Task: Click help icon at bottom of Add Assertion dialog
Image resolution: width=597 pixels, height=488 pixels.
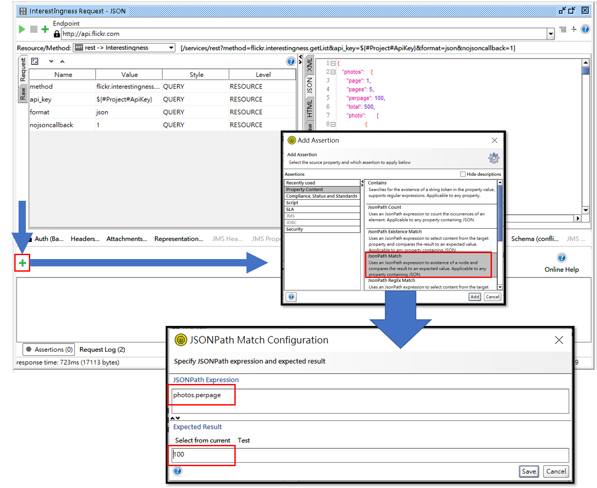Action: (291, 297)
